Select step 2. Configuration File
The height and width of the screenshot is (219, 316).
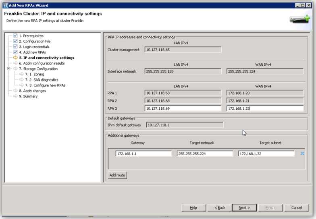[x=35, y=41]
